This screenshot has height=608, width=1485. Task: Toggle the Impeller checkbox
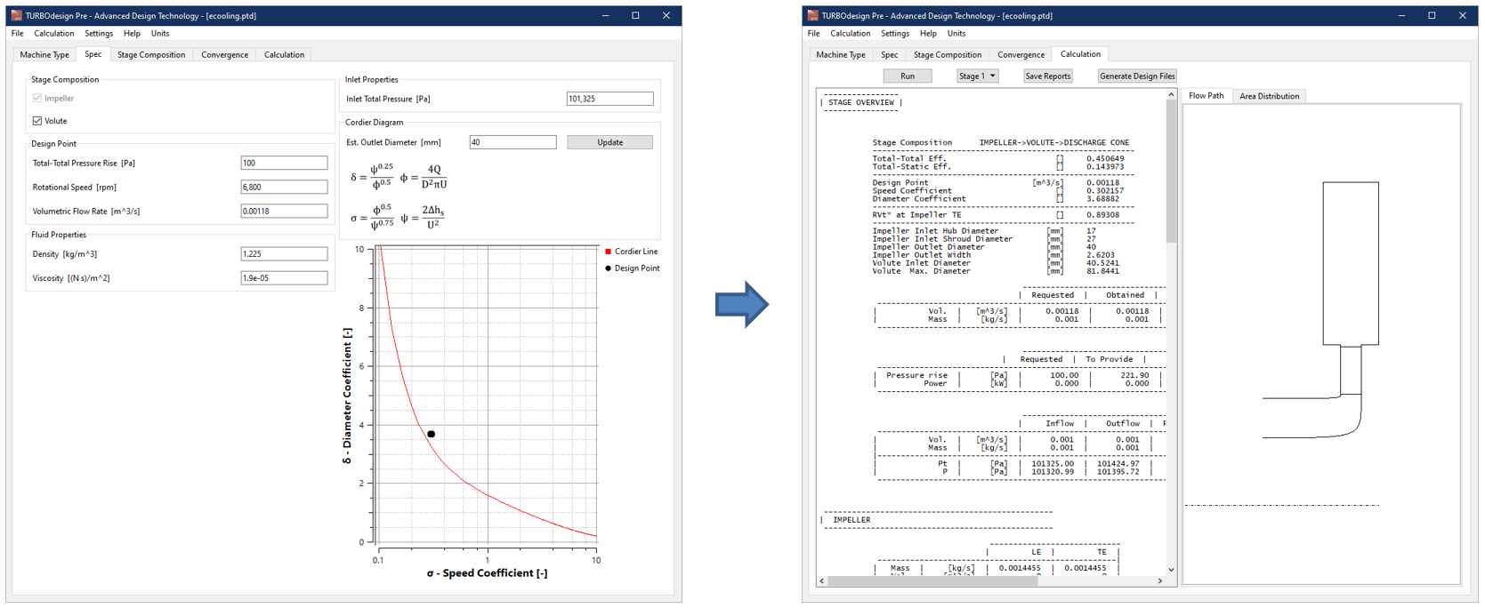[x=37, y=99]
